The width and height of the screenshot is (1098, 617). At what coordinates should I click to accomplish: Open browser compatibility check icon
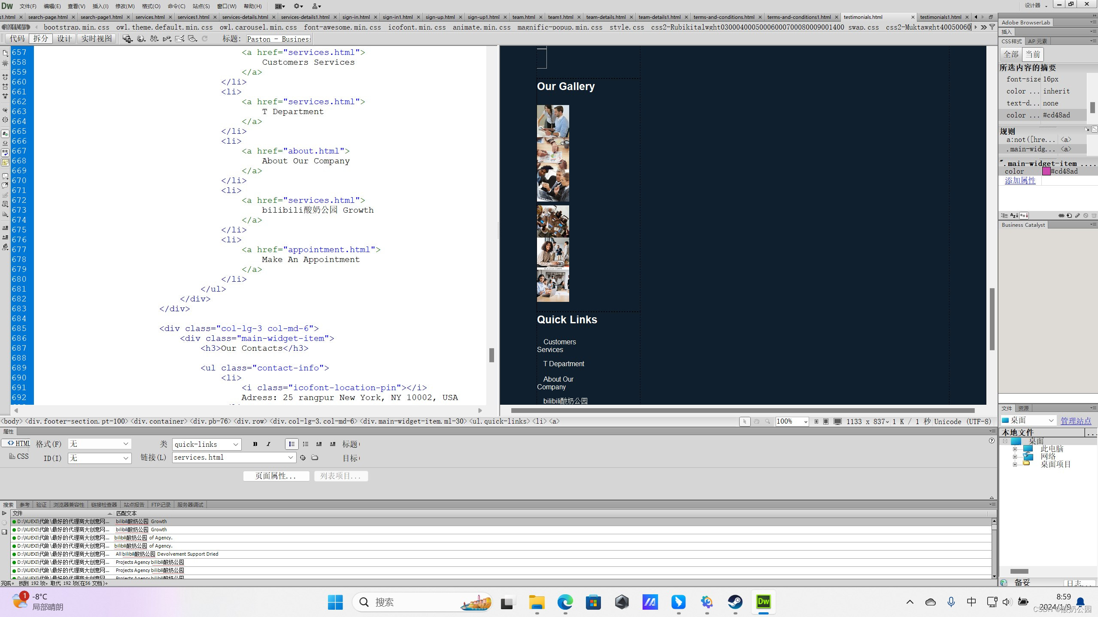pos(180,39)
